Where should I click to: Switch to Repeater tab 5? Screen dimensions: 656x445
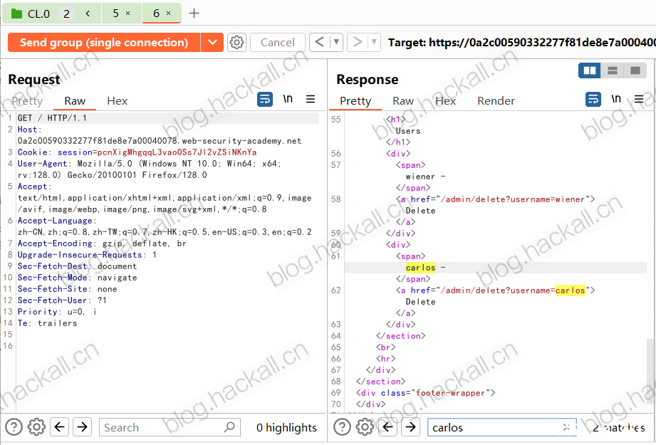pos(116,14)
